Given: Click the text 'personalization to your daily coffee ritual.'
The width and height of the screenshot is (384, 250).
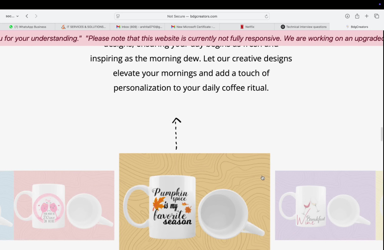Looking at the screenshot, I should (x=191, y=88).
